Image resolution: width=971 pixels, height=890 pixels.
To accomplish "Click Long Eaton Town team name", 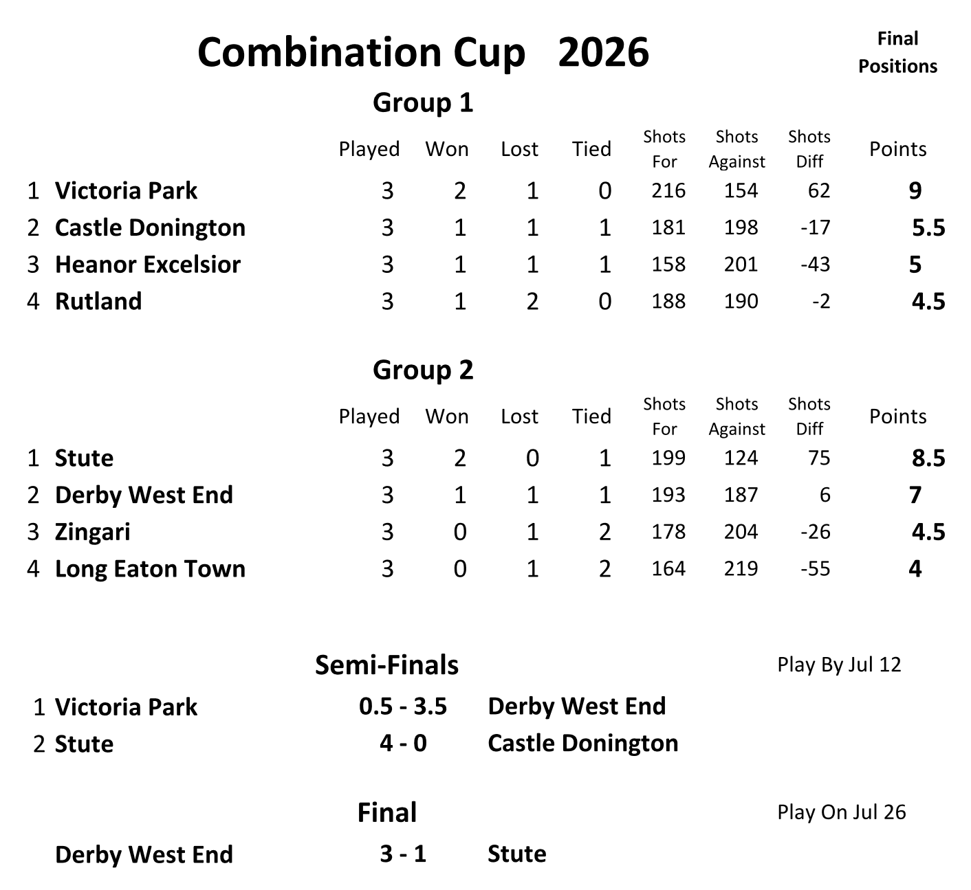I will pyautogui.click(x=150, y=569).
